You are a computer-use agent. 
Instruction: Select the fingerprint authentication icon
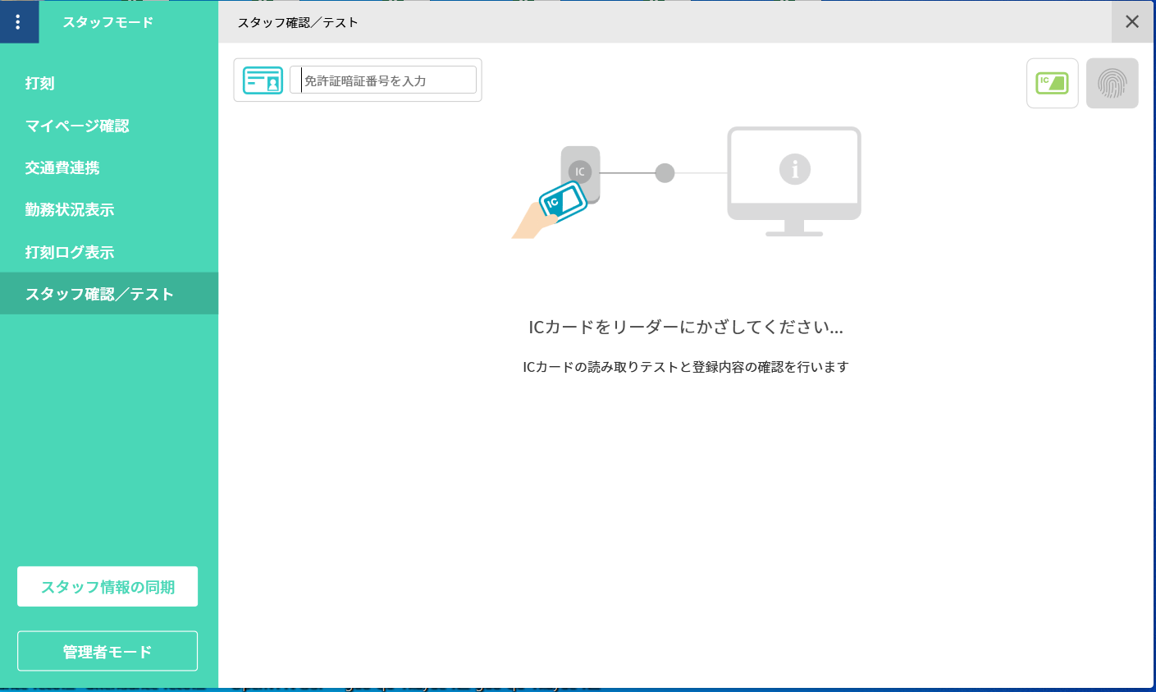(1112, 83)
